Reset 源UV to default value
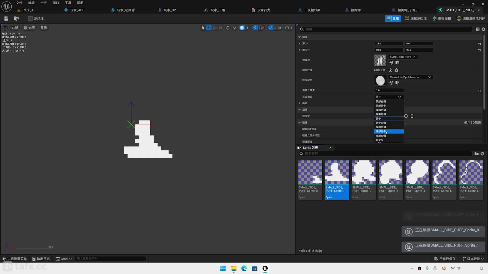The image size is (488, 274). pyautogui.click(x=479, y=44)
